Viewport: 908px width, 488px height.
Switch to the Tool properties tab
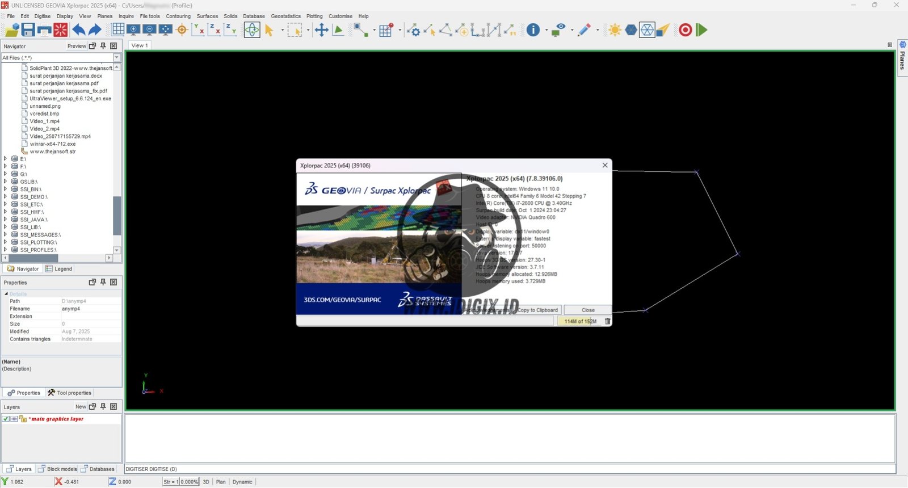69,393
